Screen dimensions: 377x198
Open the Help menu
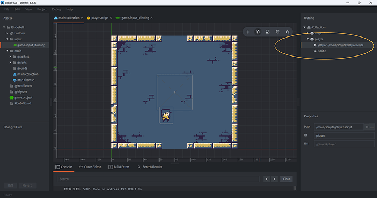[x=69, y=9]
